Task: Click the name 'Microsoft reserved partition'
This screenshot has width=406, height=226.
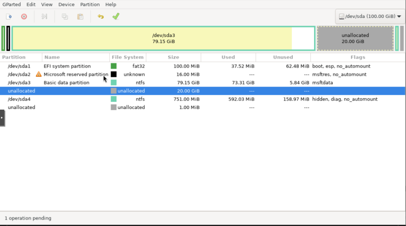Action: [76, 74]
